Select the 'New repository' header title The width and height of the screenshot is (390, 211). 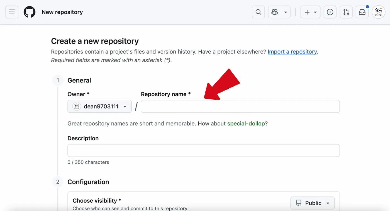tap(62, 12)
